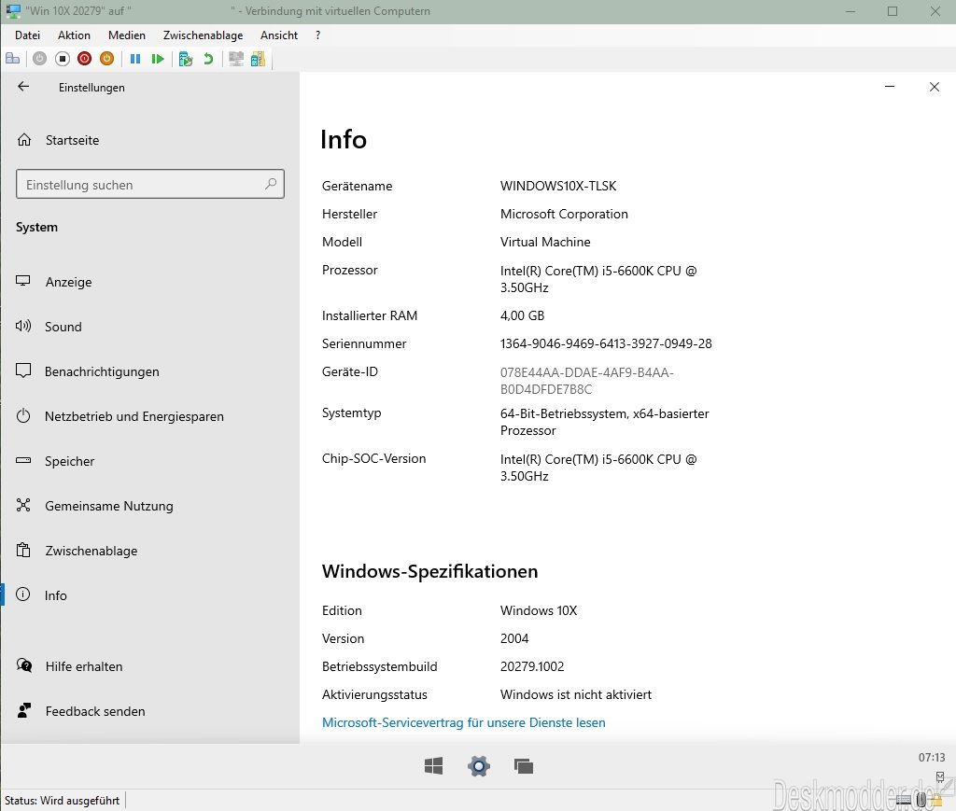Click the 07:13 taskbar clock
The image size is (956, 811).
click(932, 758)
